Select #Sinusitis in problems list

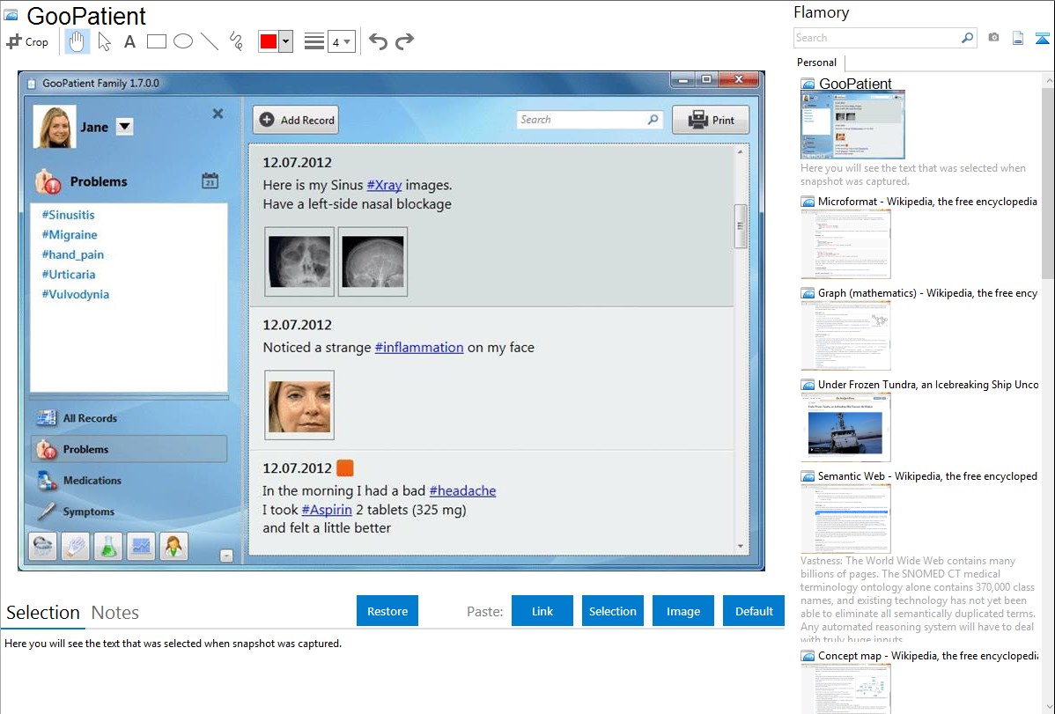(68, 215)
